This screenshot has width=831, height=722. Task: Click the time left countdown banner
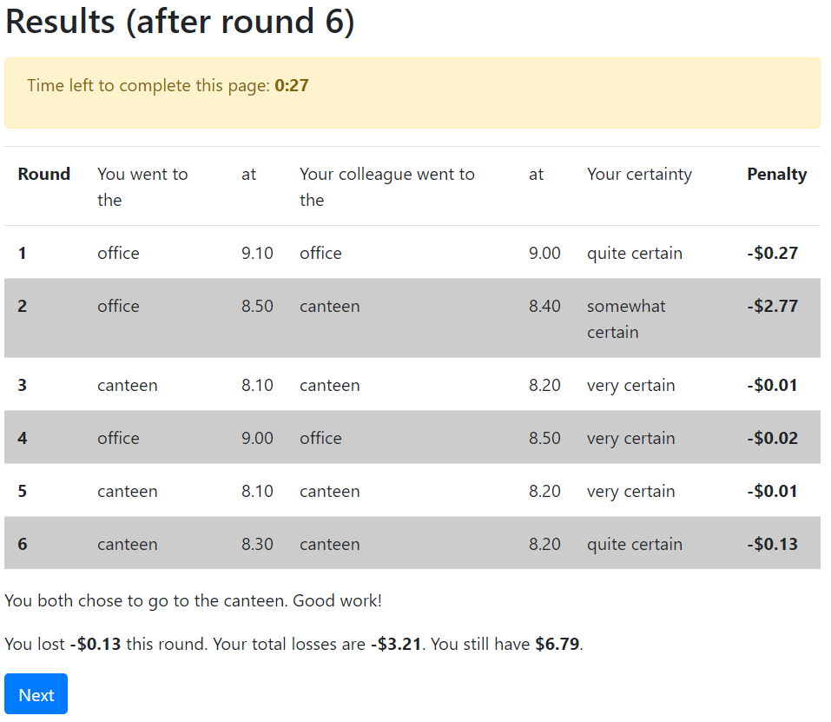(x=412, y=93)
